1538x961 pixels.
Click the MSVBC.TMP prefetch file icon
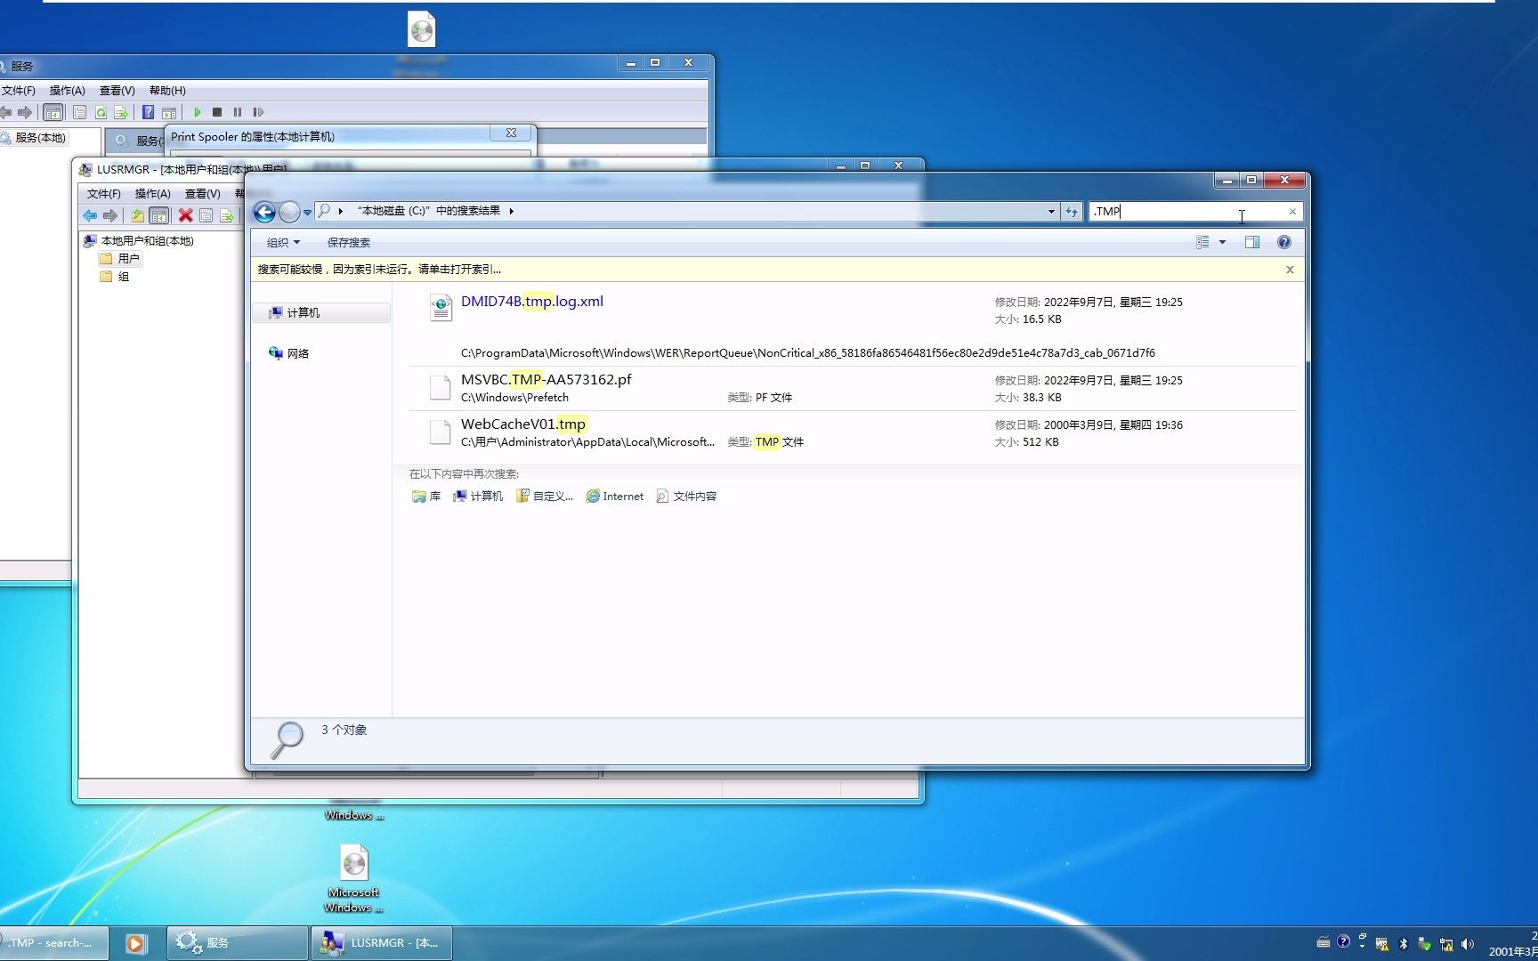441,388
